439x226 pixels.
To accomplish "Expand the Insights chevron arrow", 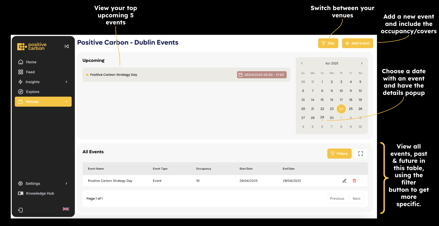I will tap(66, 82).
